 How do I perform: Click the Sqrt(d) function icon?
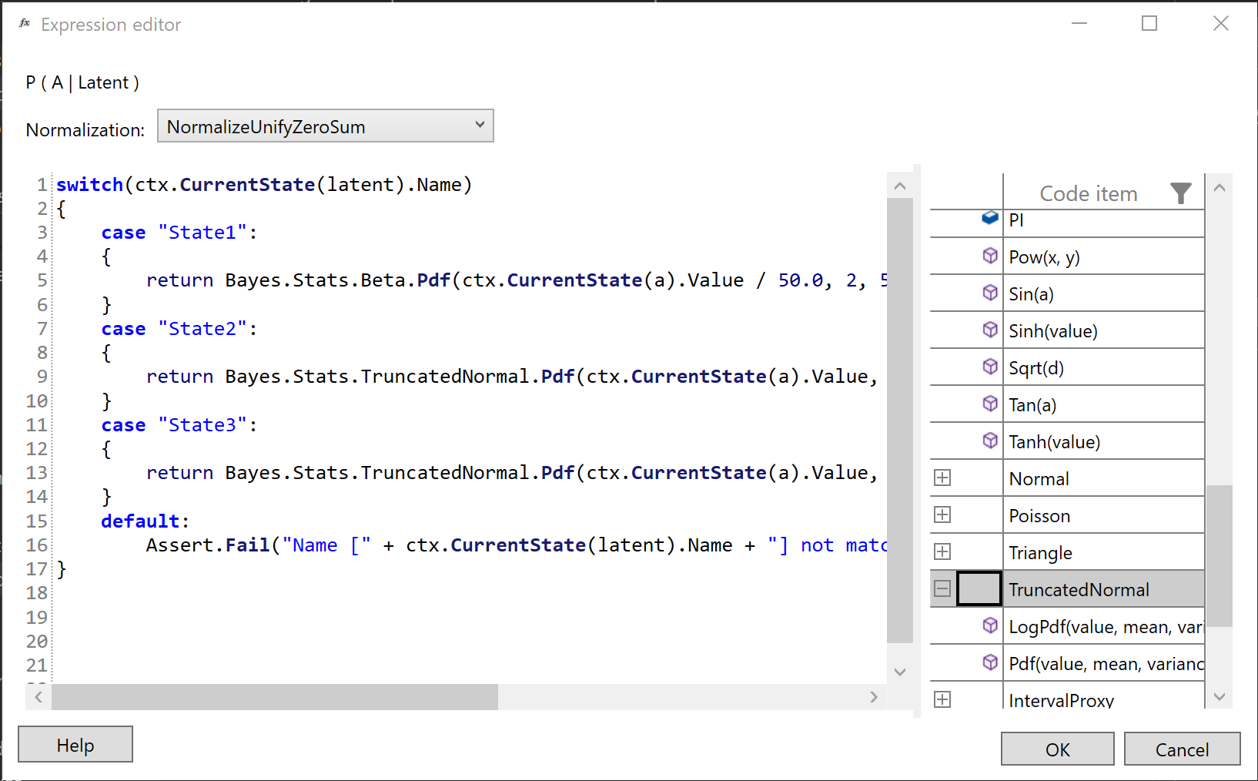[990, 367]
